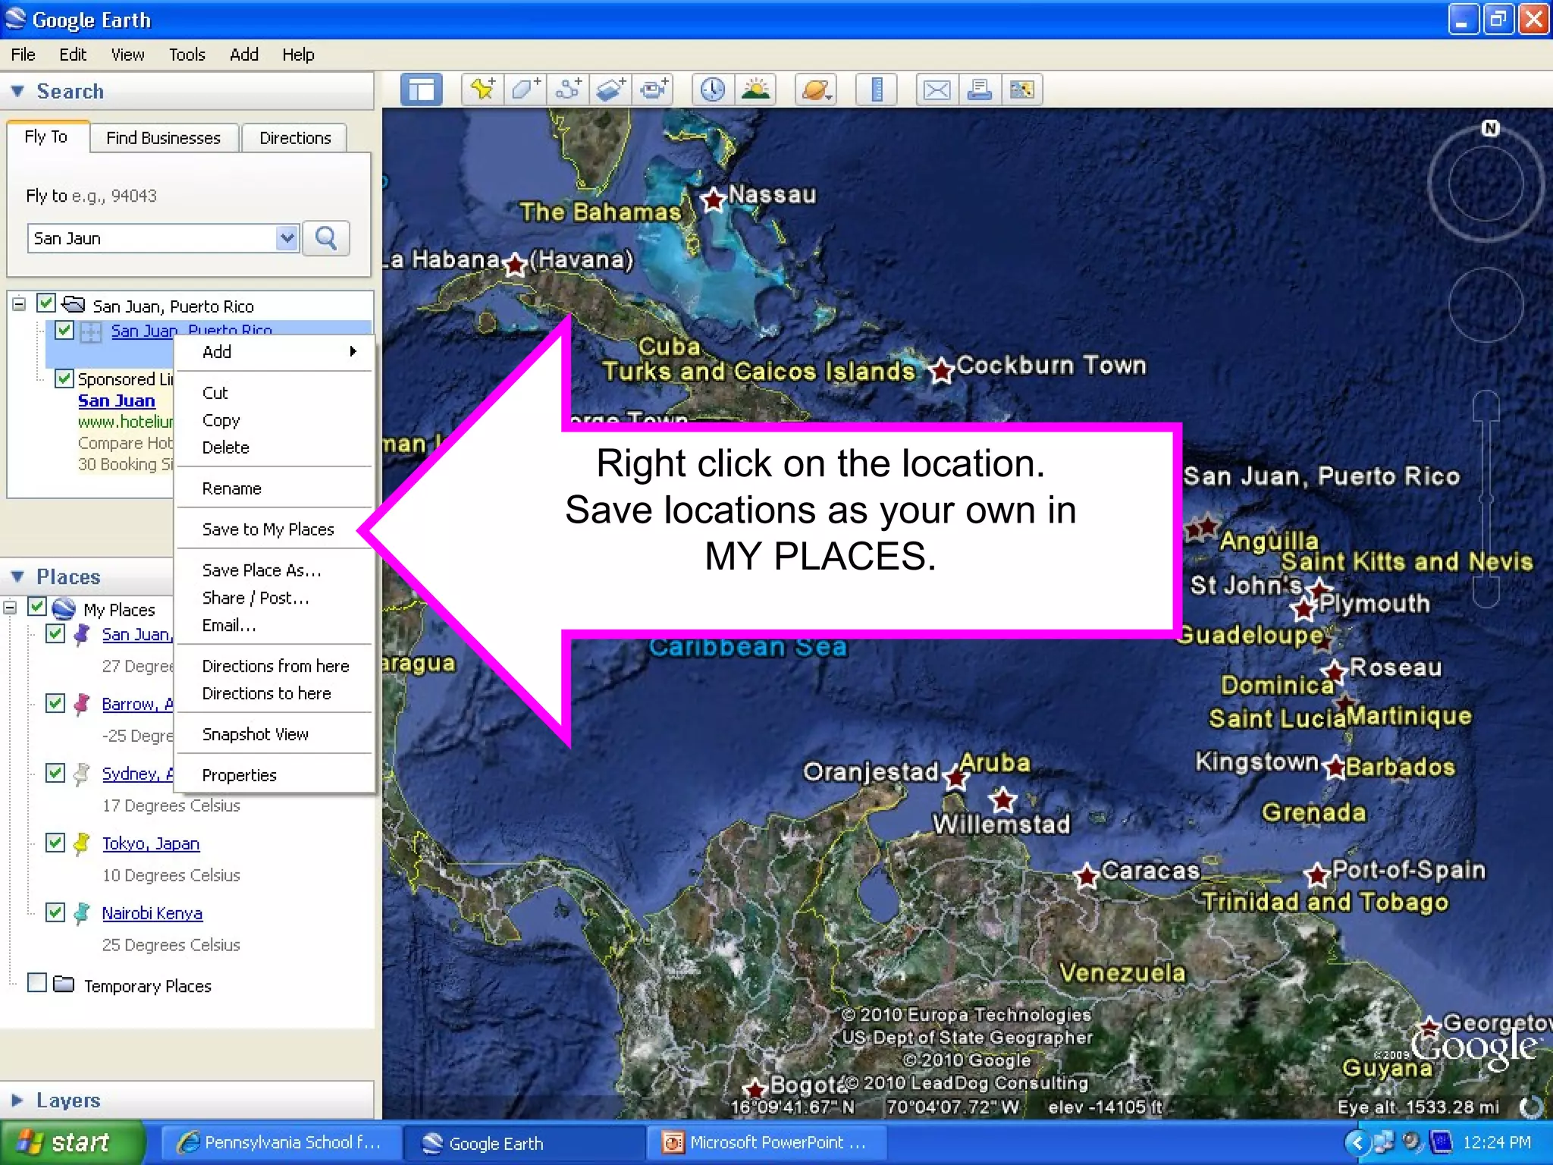Switch to the Find Businesses tab
1553x1165 pixels.
(164, 138)
